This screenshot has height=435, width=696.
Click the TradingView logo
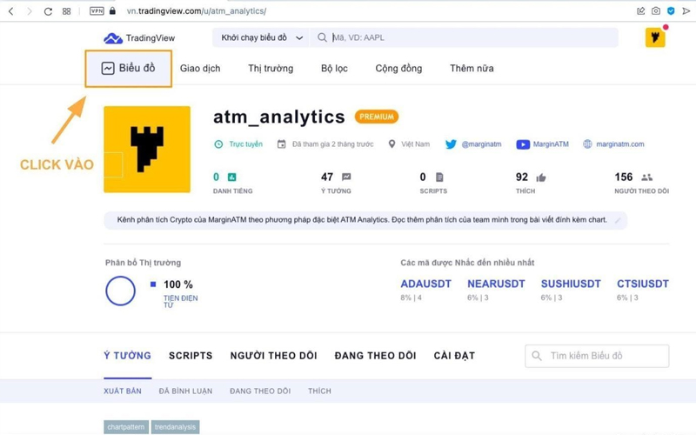[x=139, y=38]
